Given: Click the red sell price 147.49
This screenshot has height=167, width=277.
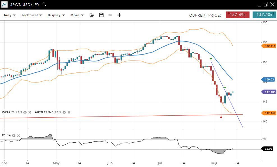Looking at the screenshot, I should [237, 15].
